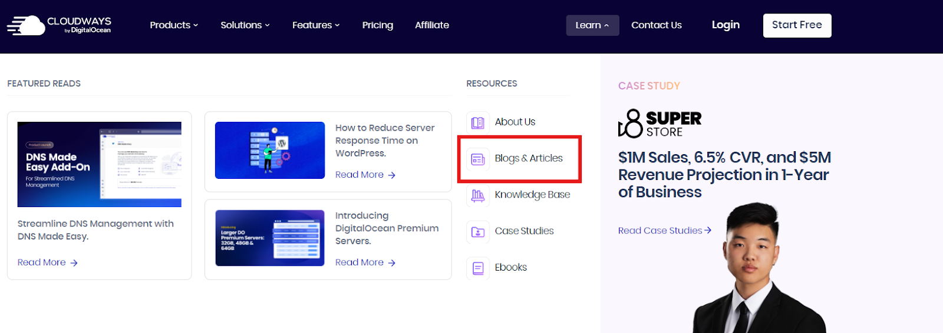Open Knowledge Base link
This screenshot has height=333, width=943.
point(532,195)
